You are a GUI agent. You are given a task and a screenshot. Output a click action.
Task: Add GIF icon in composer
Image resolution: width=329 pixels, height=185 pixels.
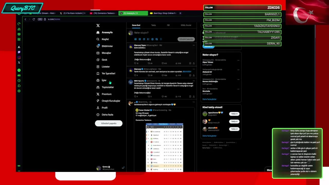point(140,39)
